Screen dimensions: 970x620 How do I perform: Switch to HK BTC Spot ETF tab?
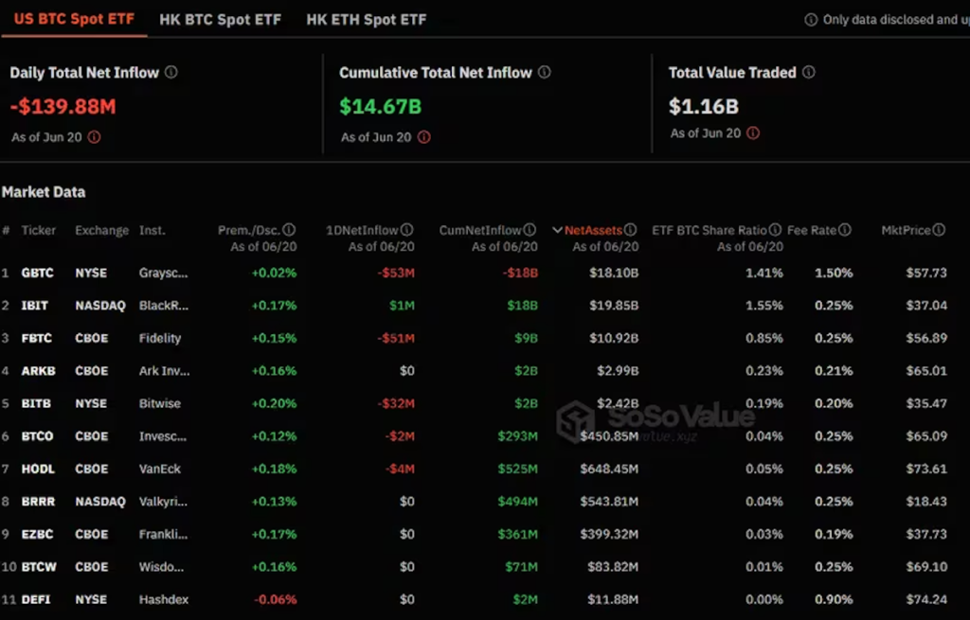tap(220, 20)
